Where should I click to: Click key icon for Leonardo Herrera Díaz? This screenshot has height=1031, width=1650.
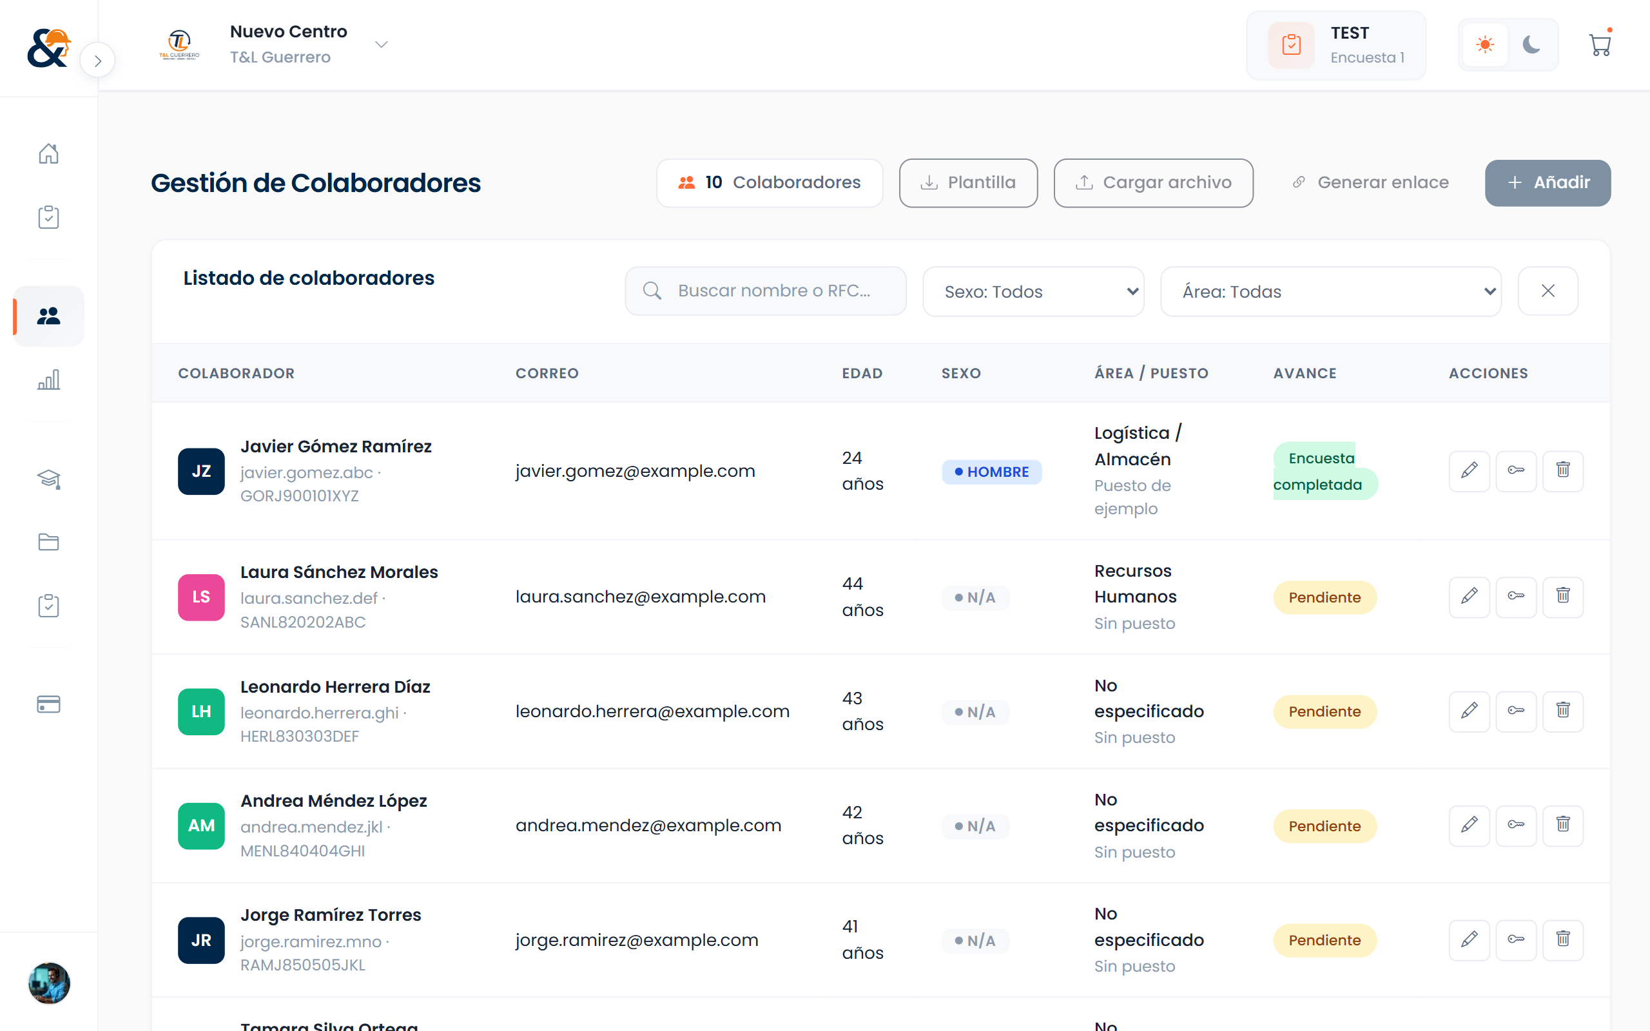(1516, 711)
